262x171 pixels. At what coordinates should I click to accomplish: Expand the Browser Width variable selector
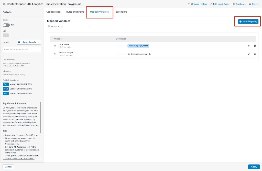point(69,26)
